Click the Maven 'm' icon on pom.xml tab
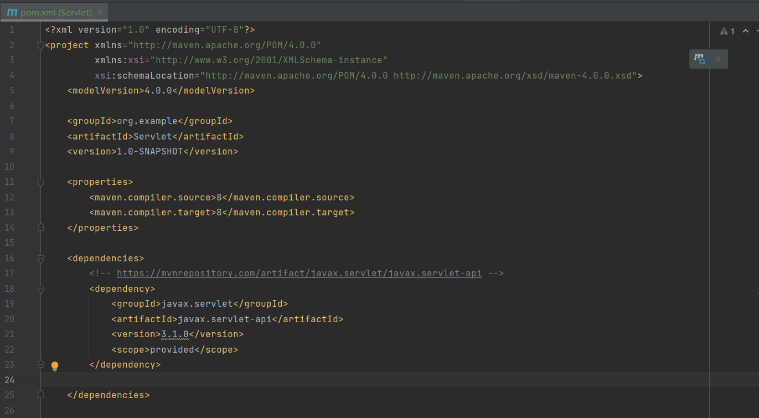 click(x=12, y=12)
